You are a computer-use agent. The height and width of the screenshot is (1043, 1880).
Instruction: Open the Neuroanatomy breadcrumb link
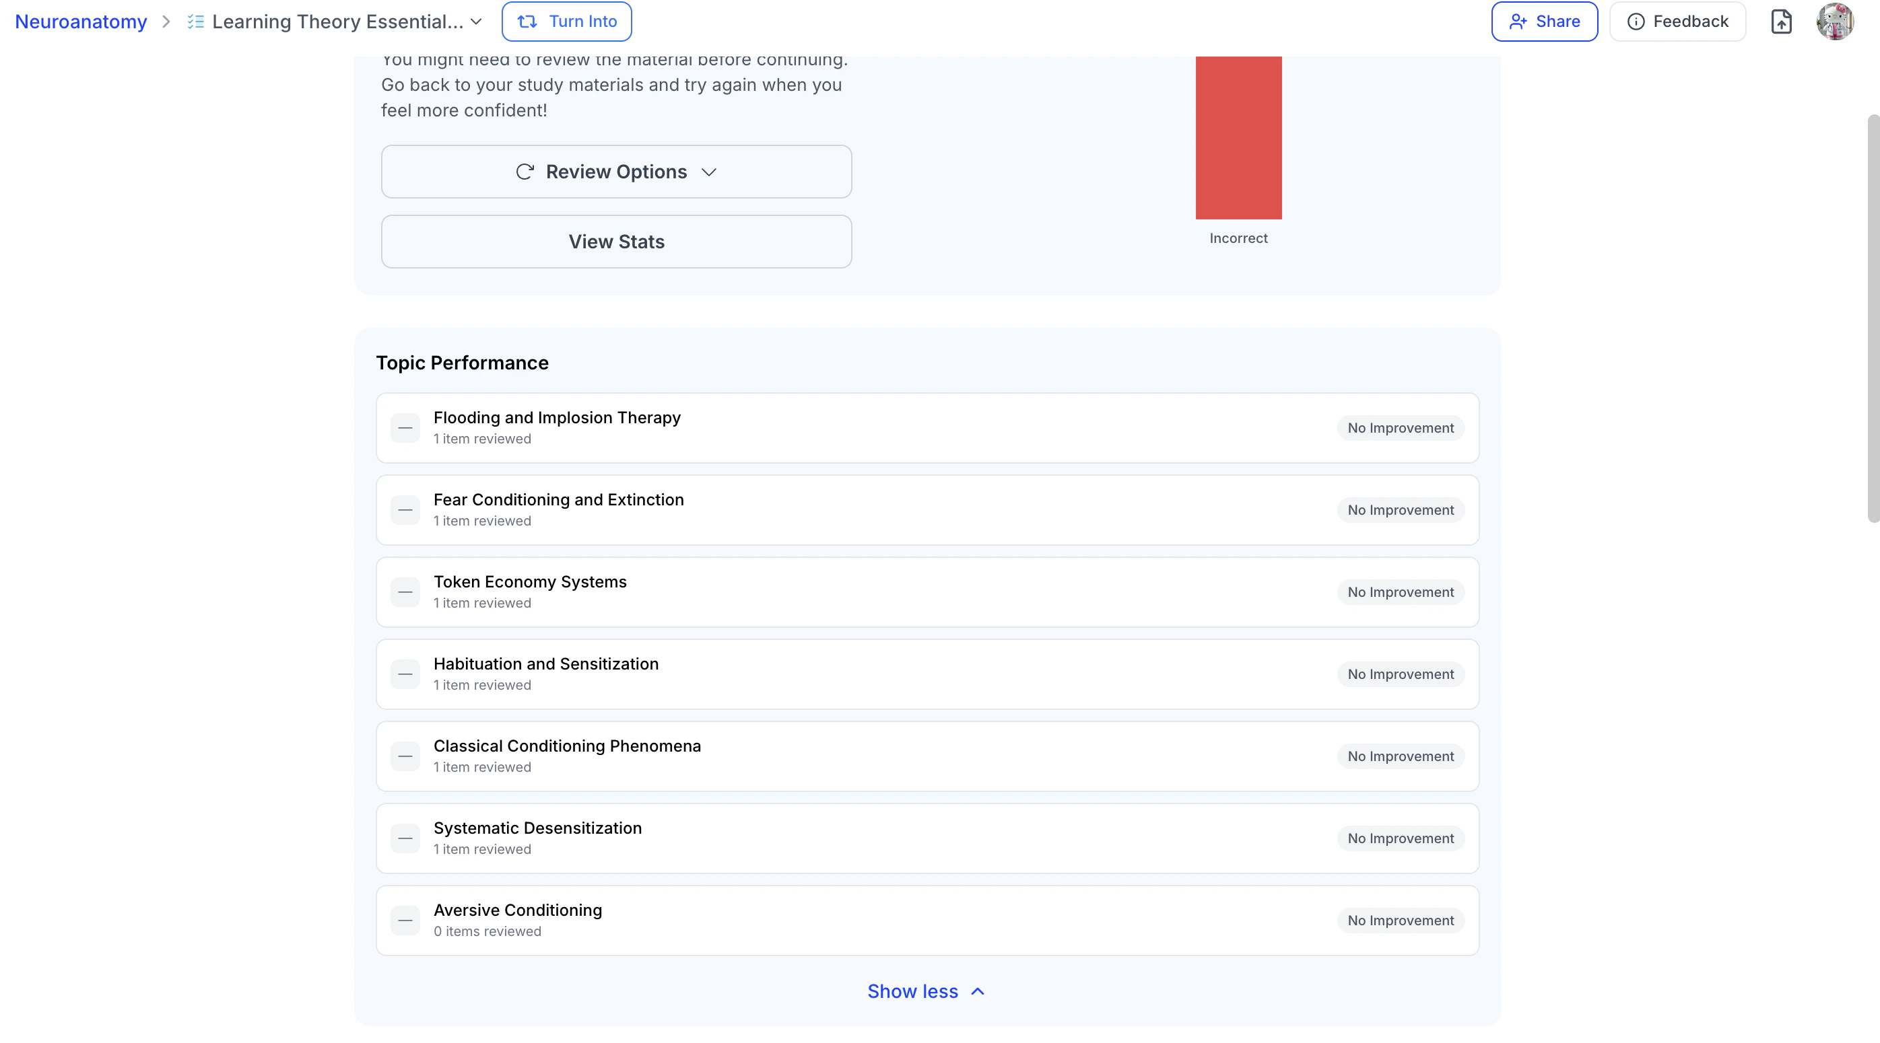tap(81, 22)
